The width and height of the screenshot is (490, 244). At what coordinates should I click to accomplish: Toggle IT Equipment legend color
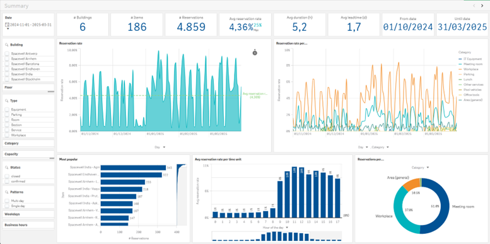(460, 59)
